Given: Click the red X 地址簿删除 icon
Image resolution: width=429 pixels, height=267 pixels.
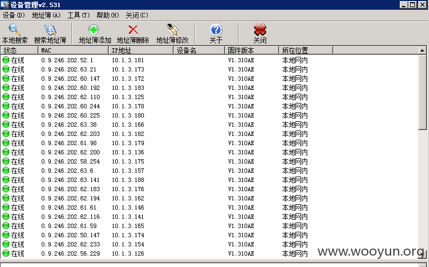Looking at the screenshot, I should [133, 30].
